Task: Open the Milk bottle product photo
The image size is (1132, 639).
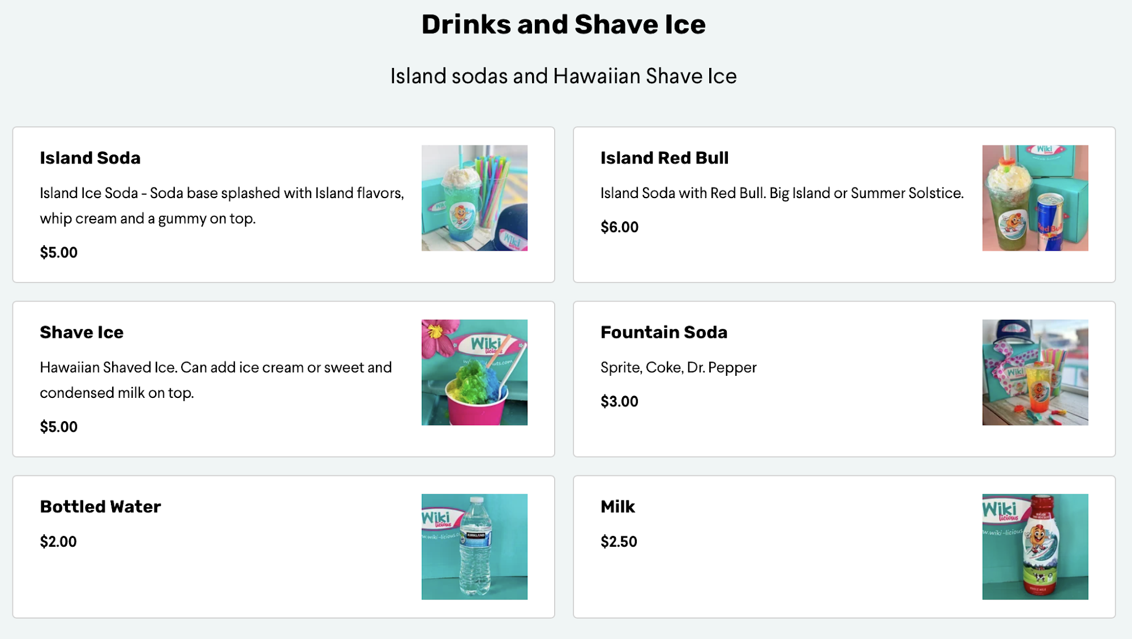Action: 1035,547
